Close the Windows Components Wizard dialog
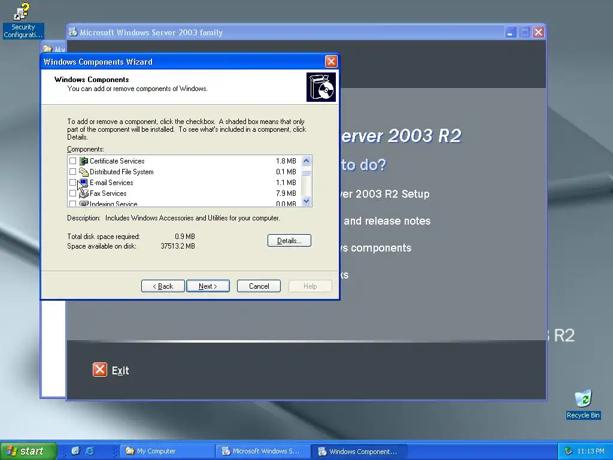613x460 pixels. point(331,62)
